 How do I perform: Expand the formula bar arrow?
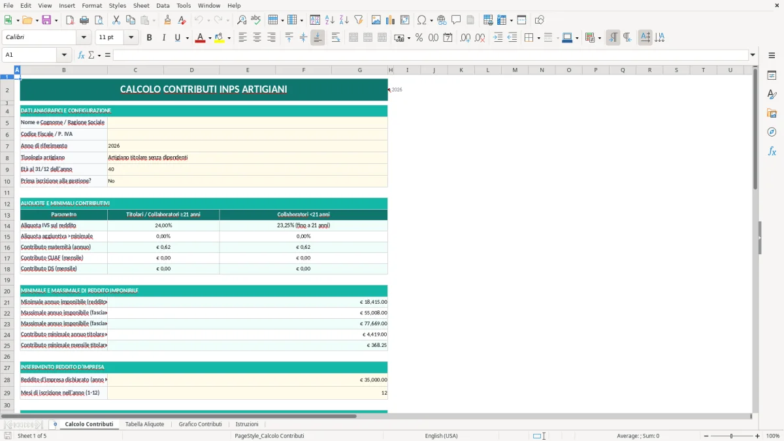click(753, 55)
